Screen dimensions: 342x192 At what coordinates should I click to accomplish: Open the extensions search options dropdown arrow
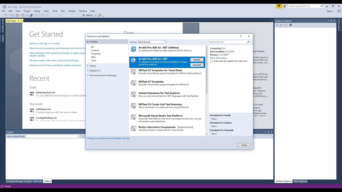pyautogui.click(x=251, y=42)
